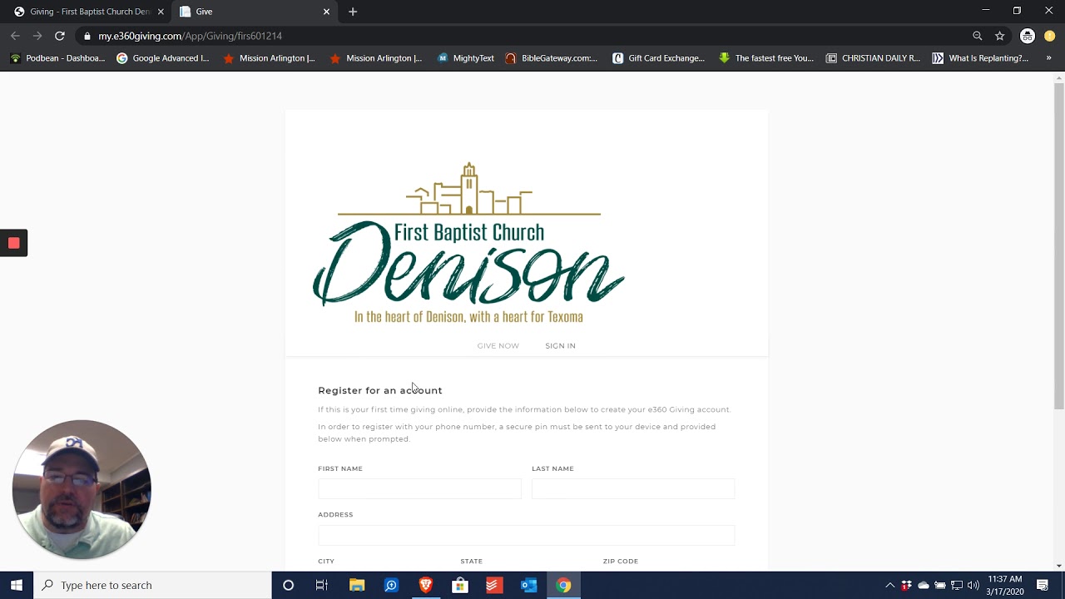This screenshot has width=1065, height=599.
Task: Open the CHRISTIAN DAILY R... bookmark
Action: (873, 58)
